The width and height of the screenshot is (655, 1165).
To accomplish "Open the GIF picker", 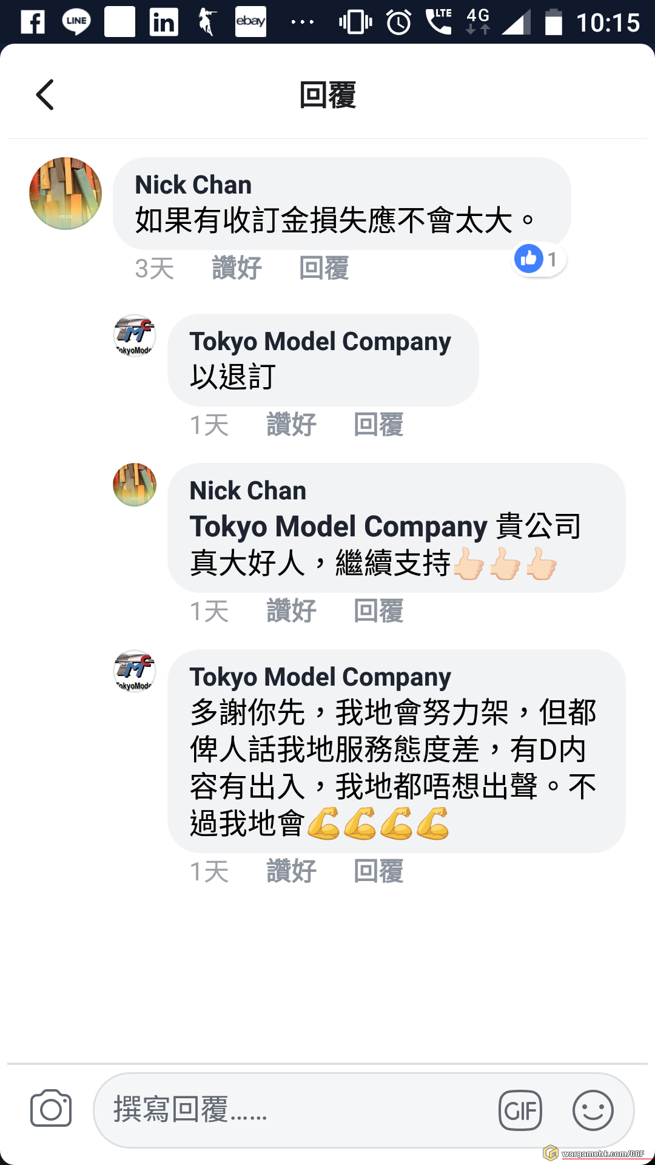I will click(520, 1110).
